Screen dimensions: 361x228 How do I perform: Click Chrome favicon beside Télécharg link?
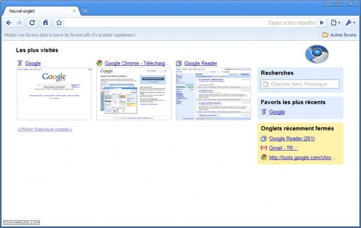coord(99,63)
